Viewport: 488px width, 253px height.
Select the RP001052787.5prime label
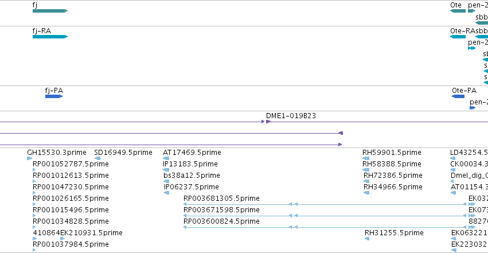(71, 164)
